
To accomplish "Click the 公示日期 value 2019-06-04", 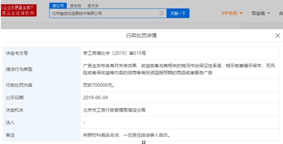I will click(x=95, y=98).
